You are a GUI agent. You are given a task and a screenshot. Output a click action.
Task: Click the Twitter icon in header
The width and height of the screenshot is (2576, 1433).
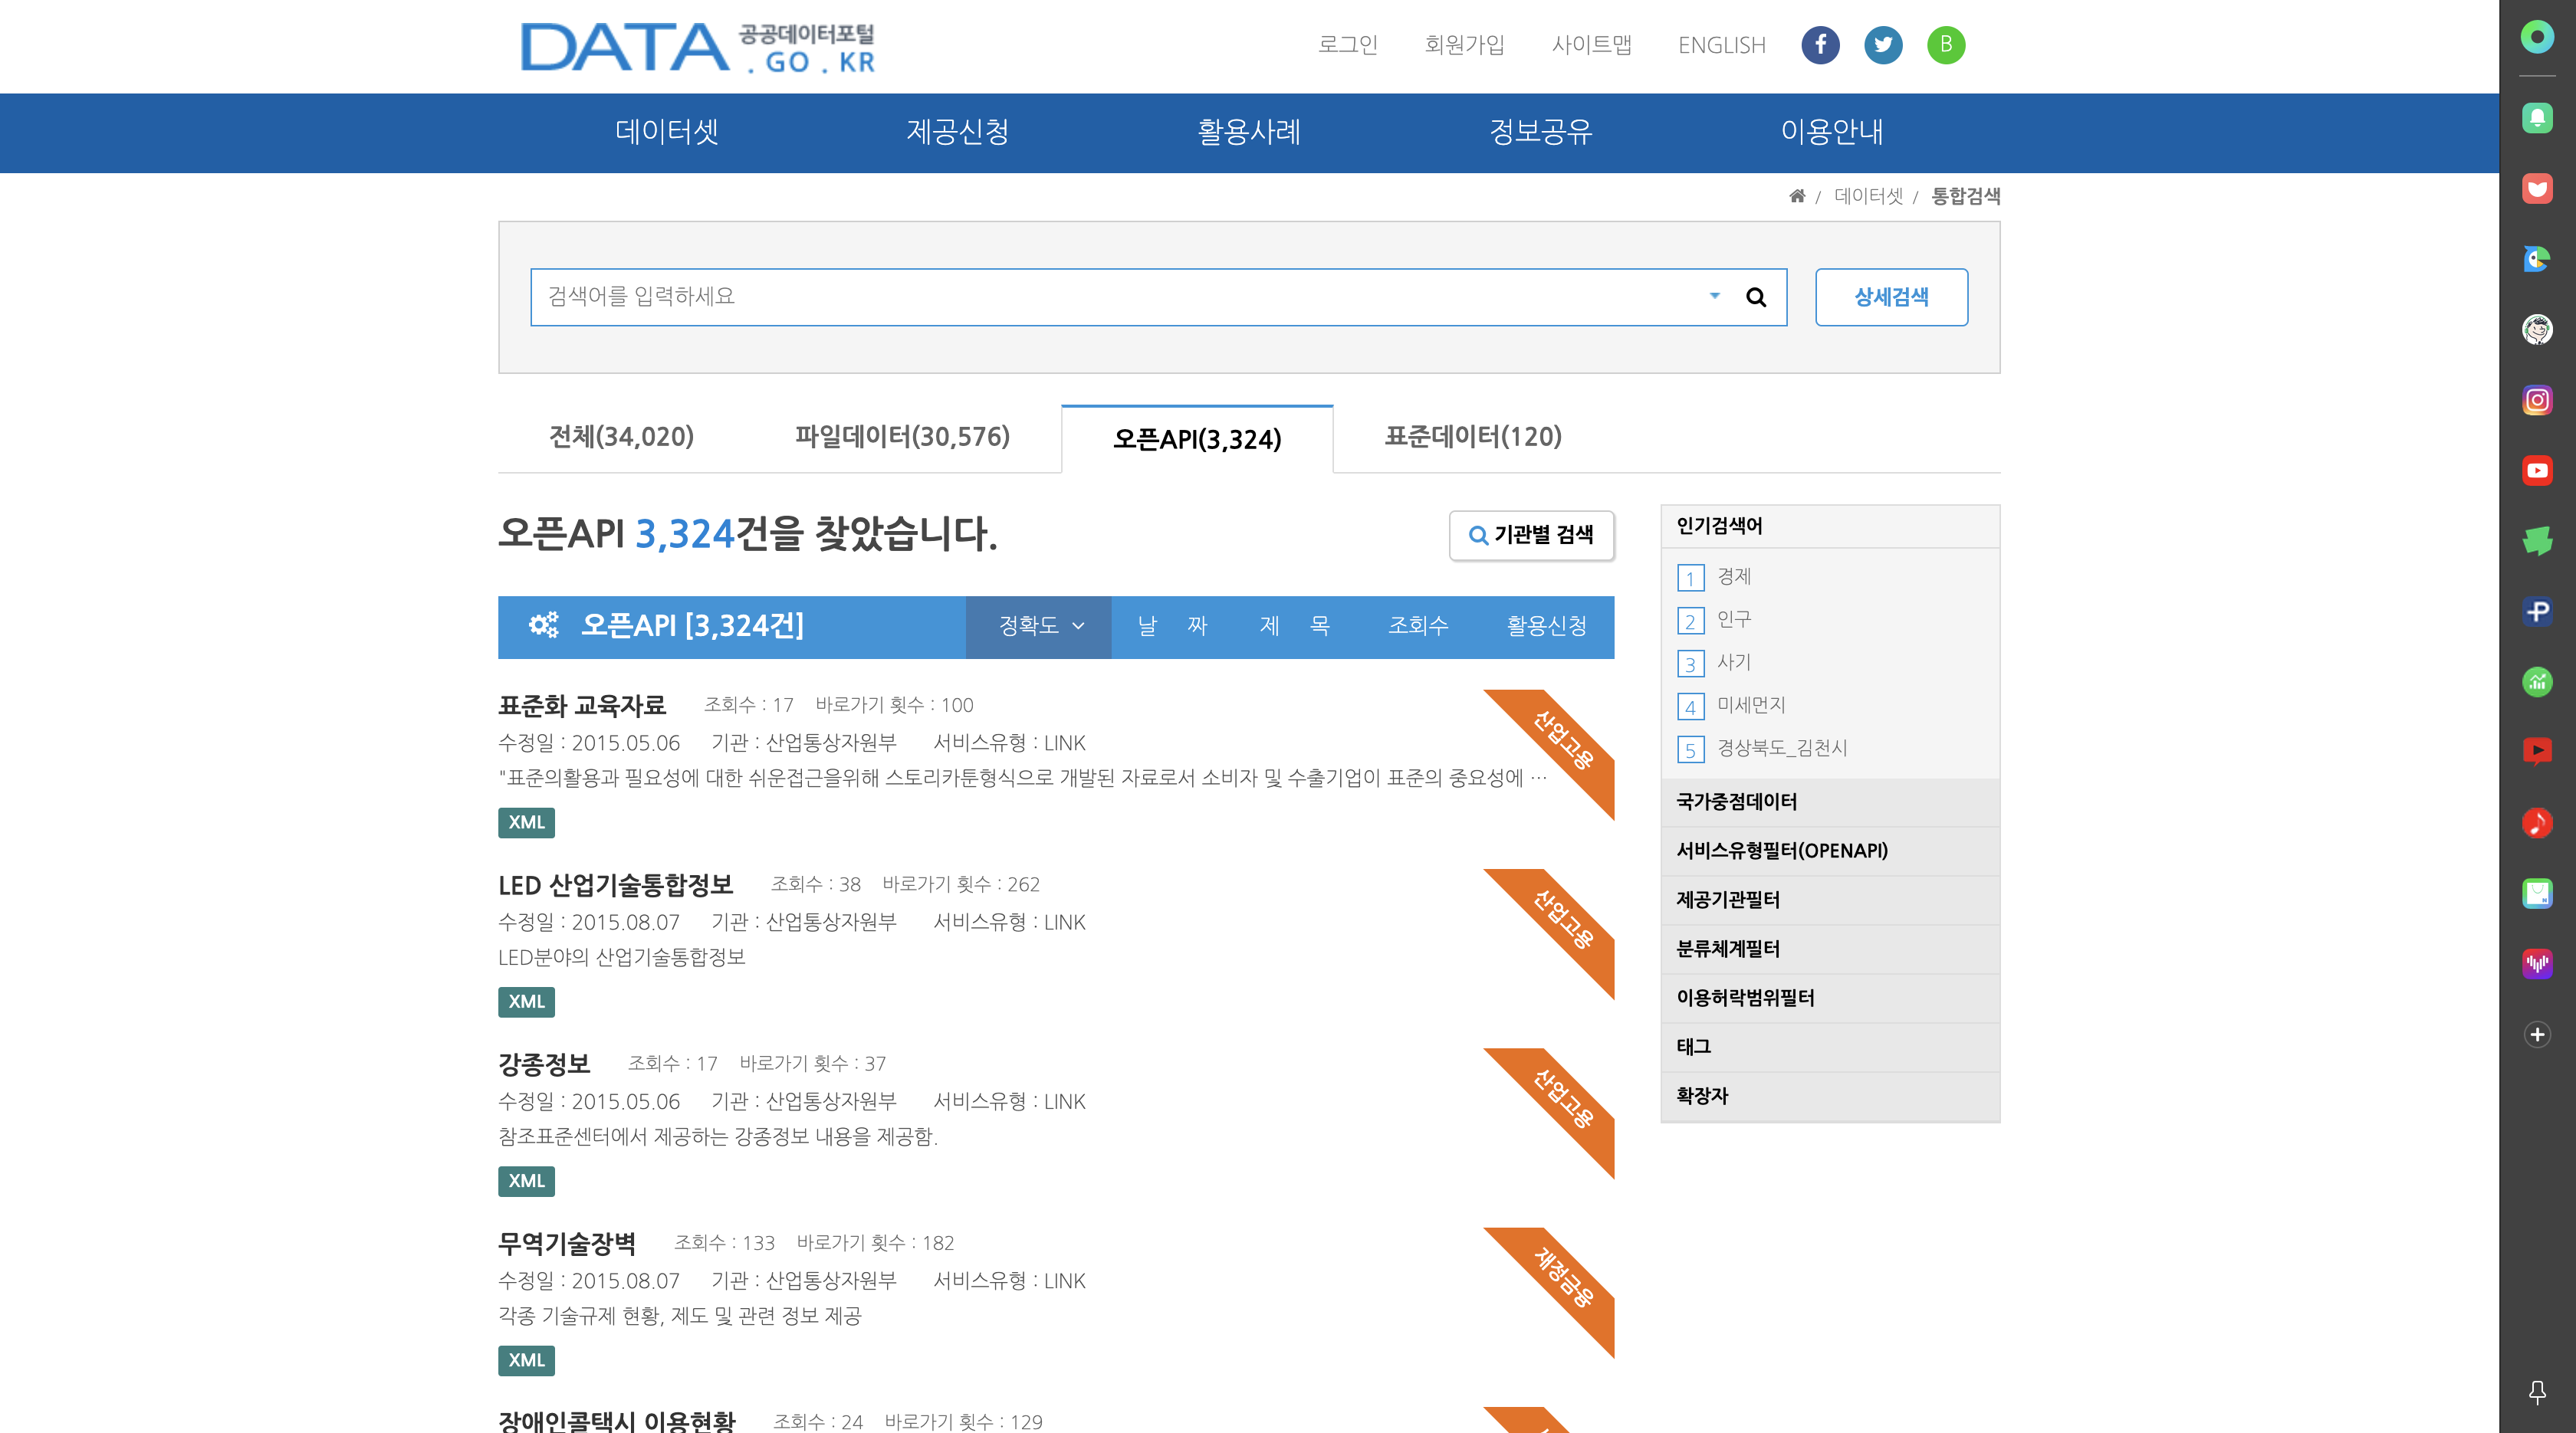pyautogui.click(x=1883, y=44)
